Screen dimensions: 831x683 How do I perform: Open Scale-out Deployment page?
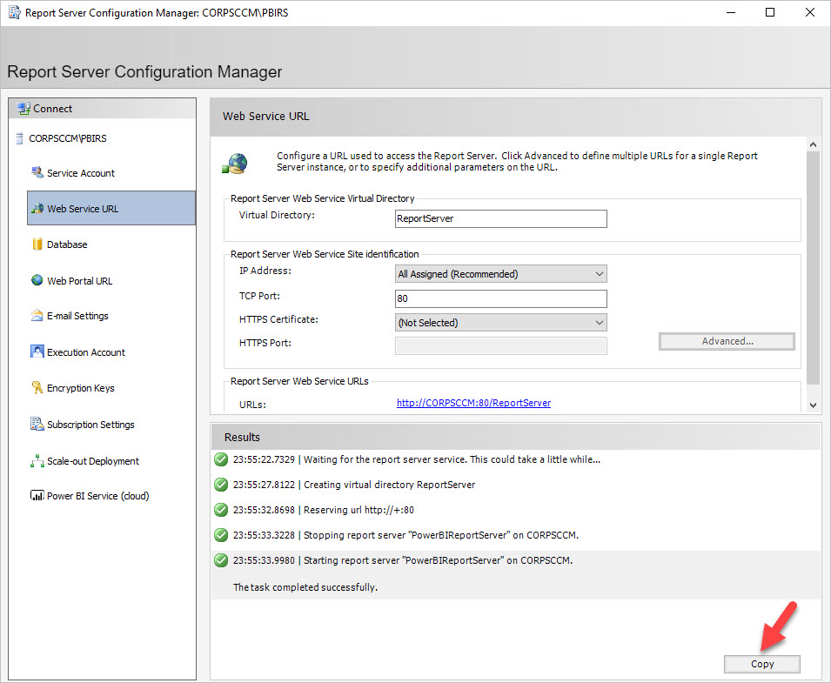(x=93, y=461)
